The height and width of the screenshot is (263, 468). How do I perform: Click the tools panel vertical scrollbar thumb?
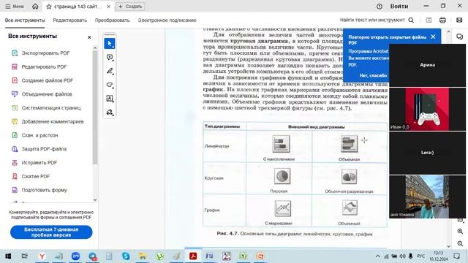(x=95, y=107)
